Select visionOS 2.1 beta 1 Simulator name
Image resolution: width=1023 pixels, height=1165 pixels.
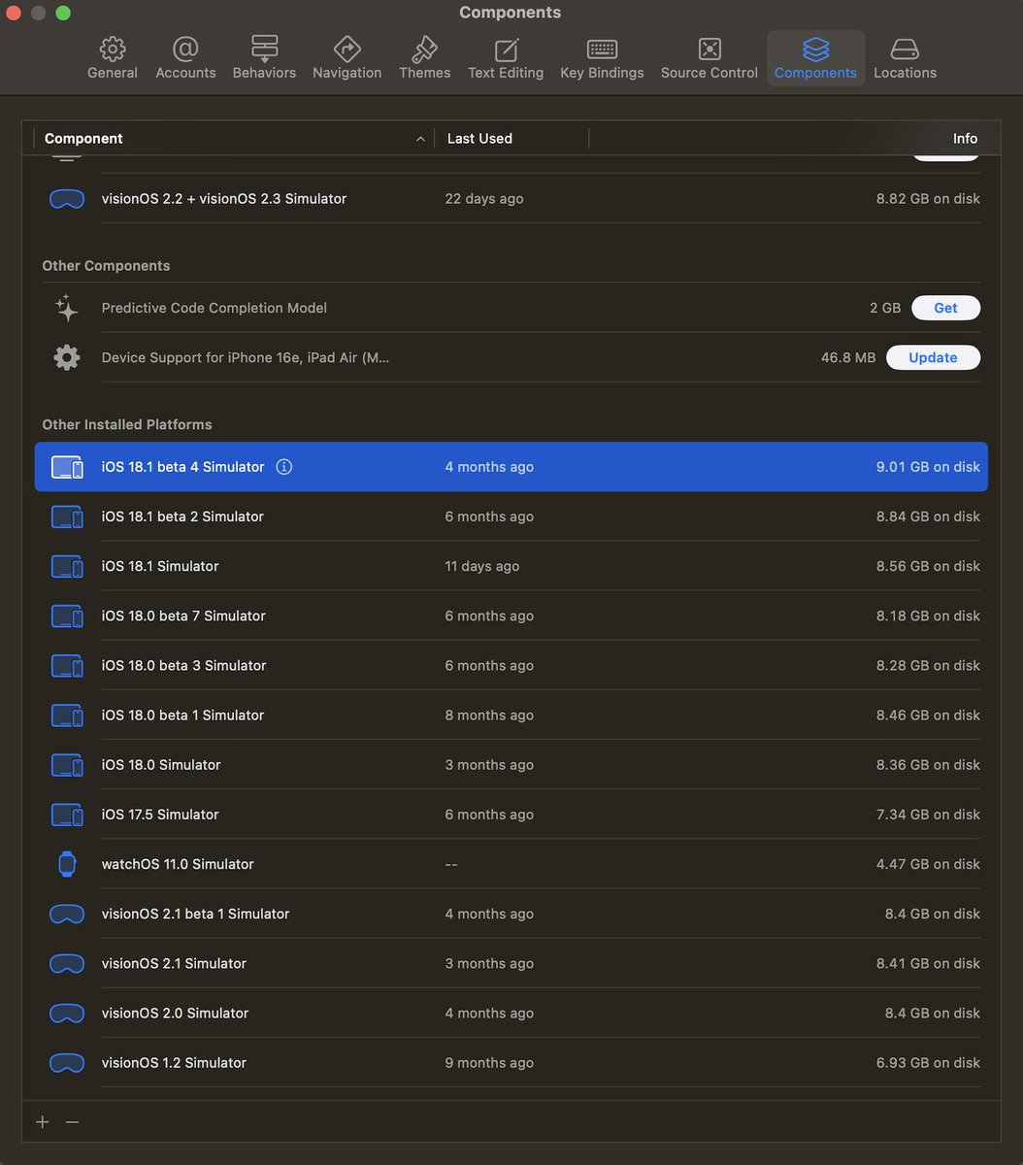click(196, 914)
